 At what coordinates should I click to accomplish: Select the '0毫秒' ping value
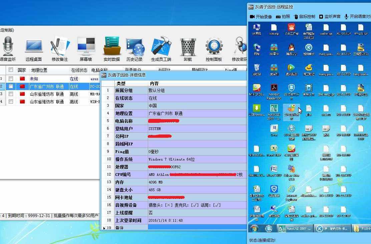coord(153,152)
